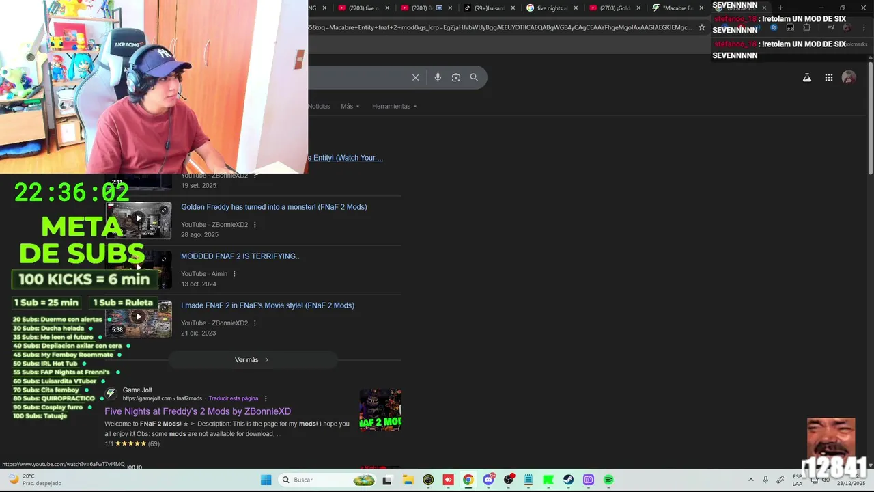Open the Game Jolt result thumbnail image
The image size is (874, 492).
click(x=380, y=410)
